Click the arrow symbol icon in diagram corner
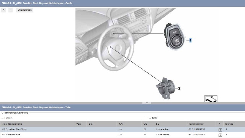The image size is (245, 138). 211,99
